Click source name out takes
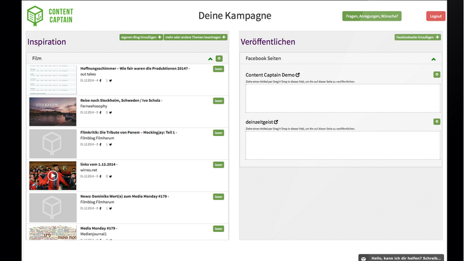This screenshot has height=261, width=464. [x=88, y=74]
